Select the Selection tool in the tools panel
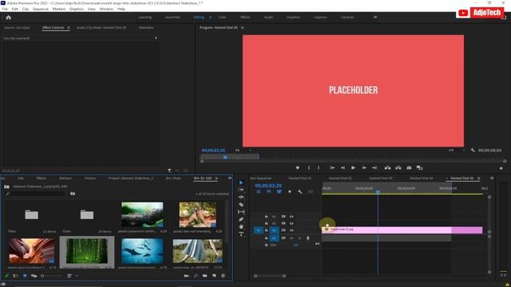This screenshot has width=511, height=287. click(x=241, y=183)
